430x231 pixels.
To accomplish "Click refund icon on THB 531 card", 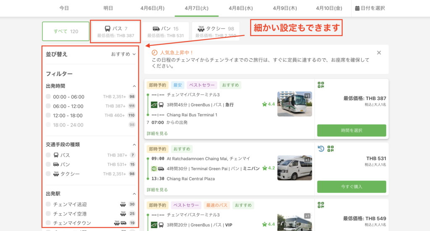I will 321,149.
